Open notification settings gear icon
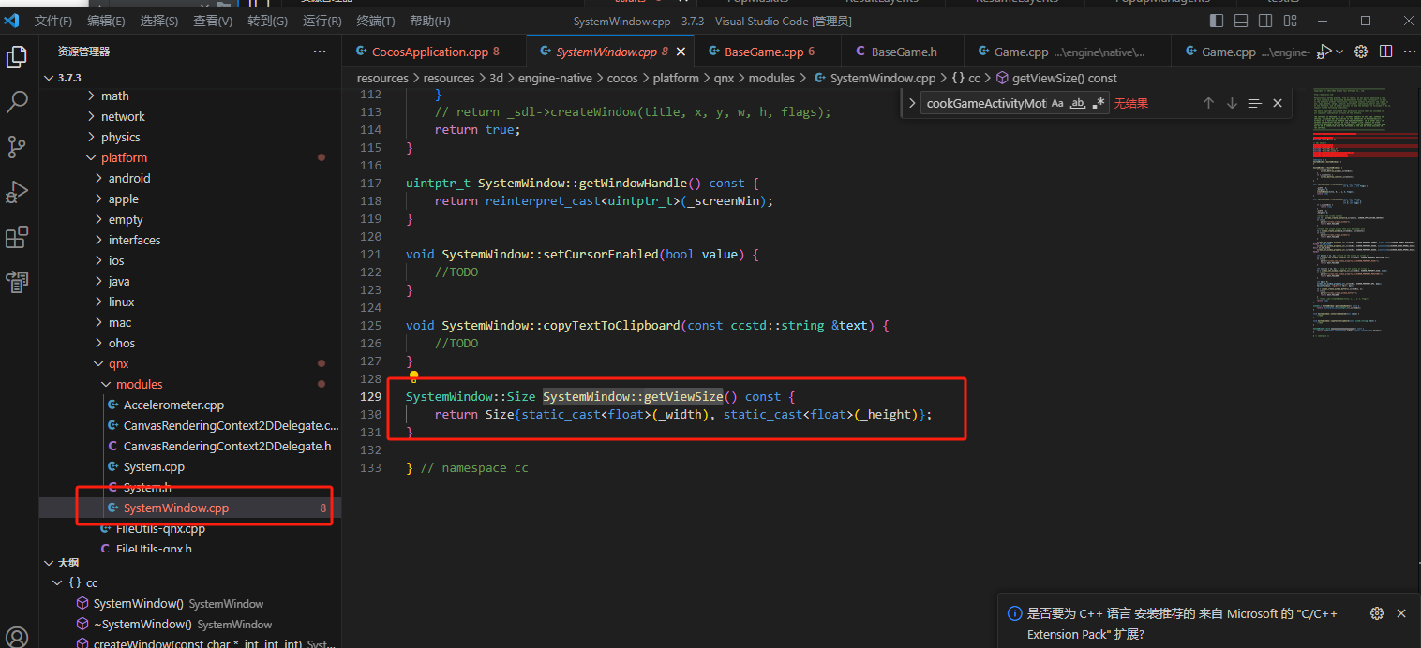 1377,613
